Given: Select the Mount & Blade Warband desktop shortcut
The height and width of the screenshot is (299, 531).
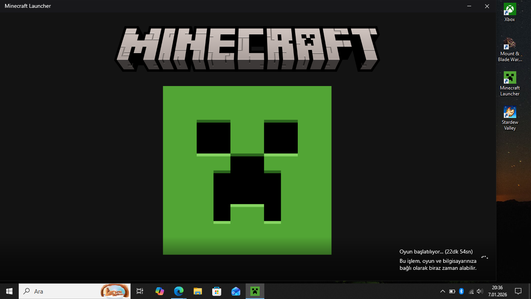Looking at the screenshot, I should tap(510, 49).
